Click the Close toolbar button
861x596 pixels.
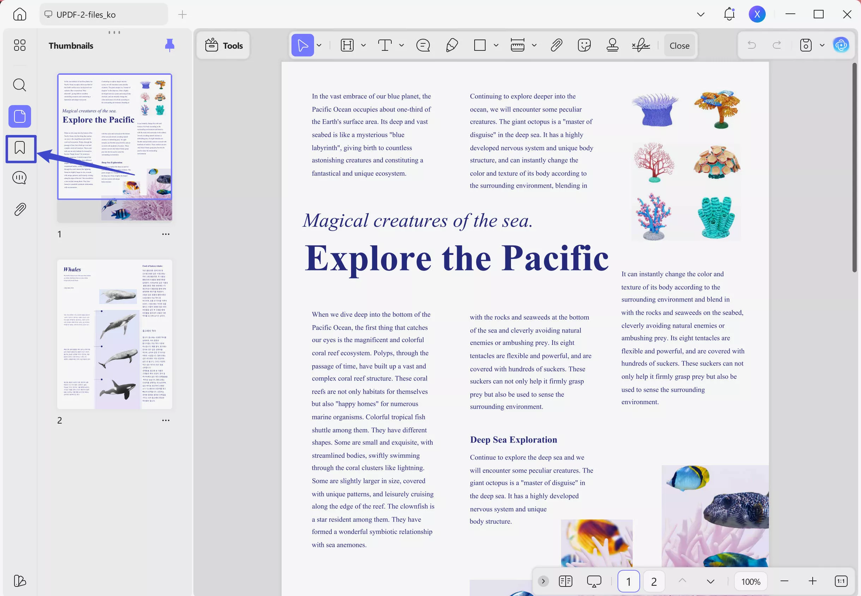(x=679, y=45)
